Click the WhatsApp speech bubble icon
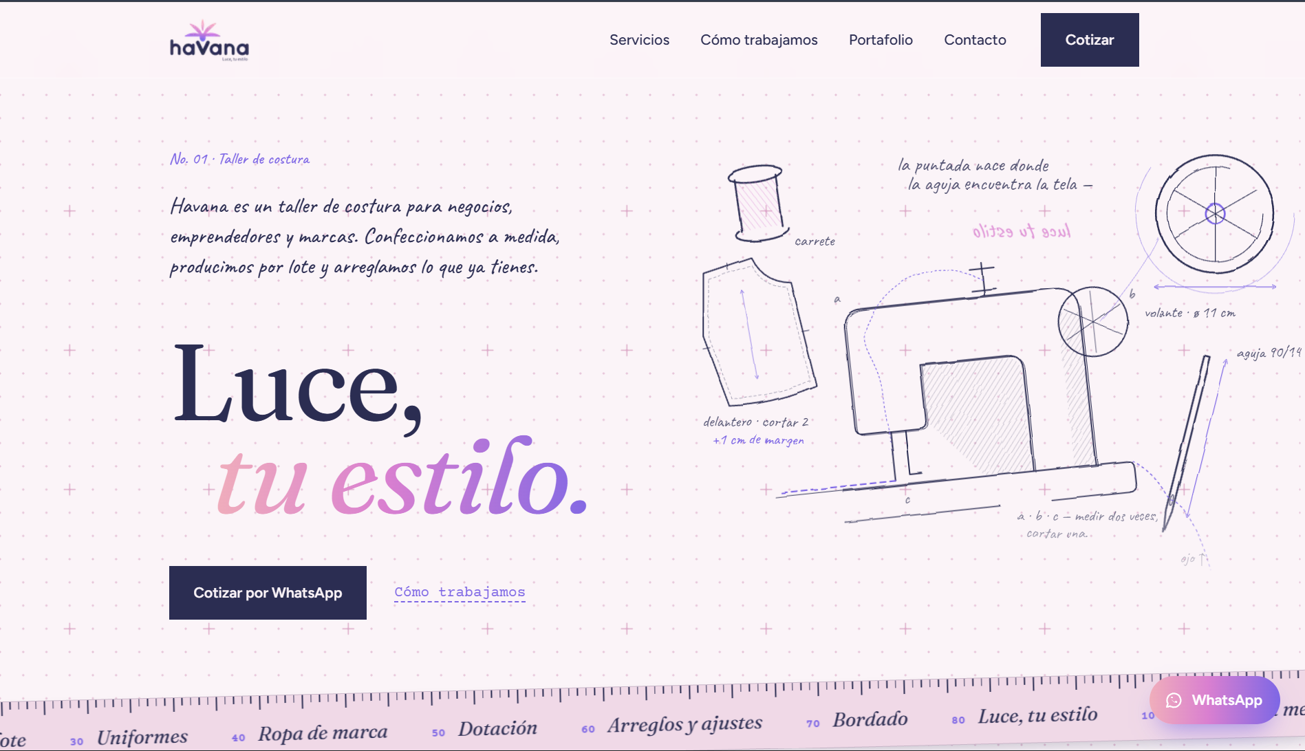The height and width of the screenshot is (751, 1305). [x=1174, y=700]
